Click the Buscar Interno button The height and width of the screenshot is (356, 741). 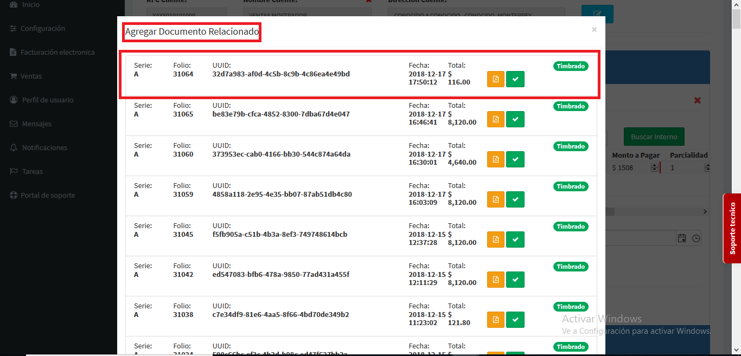click(x=654, y=137)
